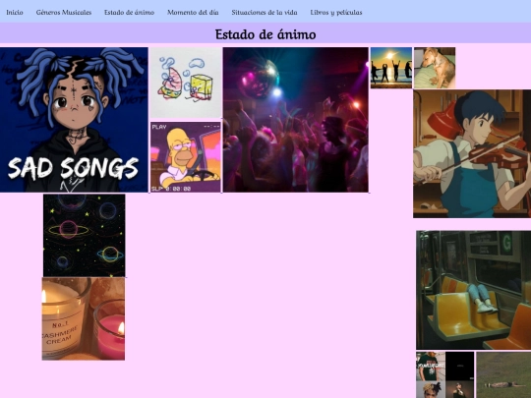Click the neon planets space image
The width and height of the screenshot is (531, 398).
[x=84, y=235]
